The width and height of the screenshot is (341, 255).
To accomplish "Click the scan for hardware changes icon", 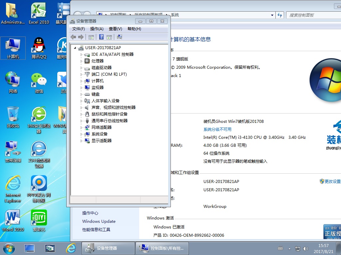I will point(120,37).
